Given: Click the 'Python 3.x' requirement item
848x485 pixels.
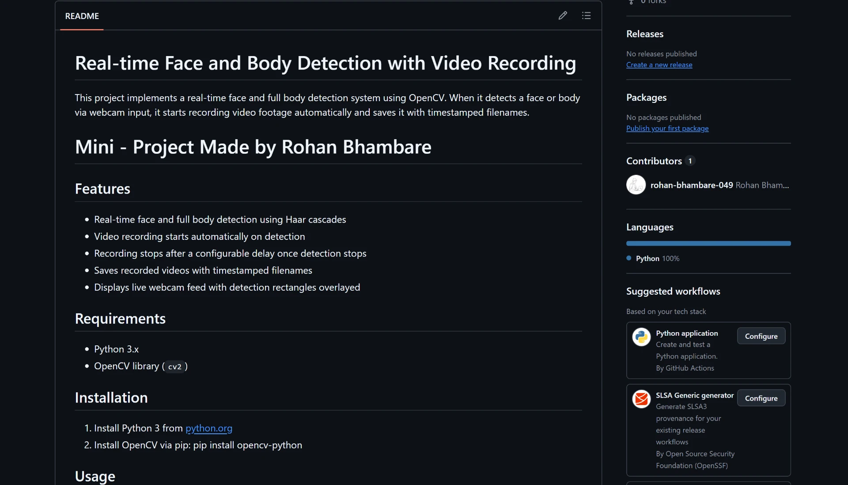Looking at the screenshot, I should point(116,349).
